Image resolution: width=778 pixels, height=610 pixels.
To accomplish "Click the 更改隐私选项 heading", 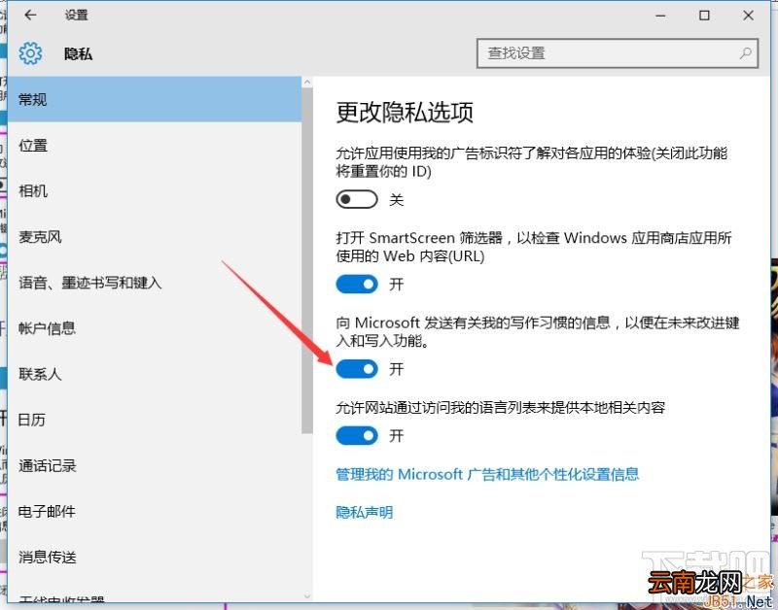I will pyautogui.click(x=405, y=112).
